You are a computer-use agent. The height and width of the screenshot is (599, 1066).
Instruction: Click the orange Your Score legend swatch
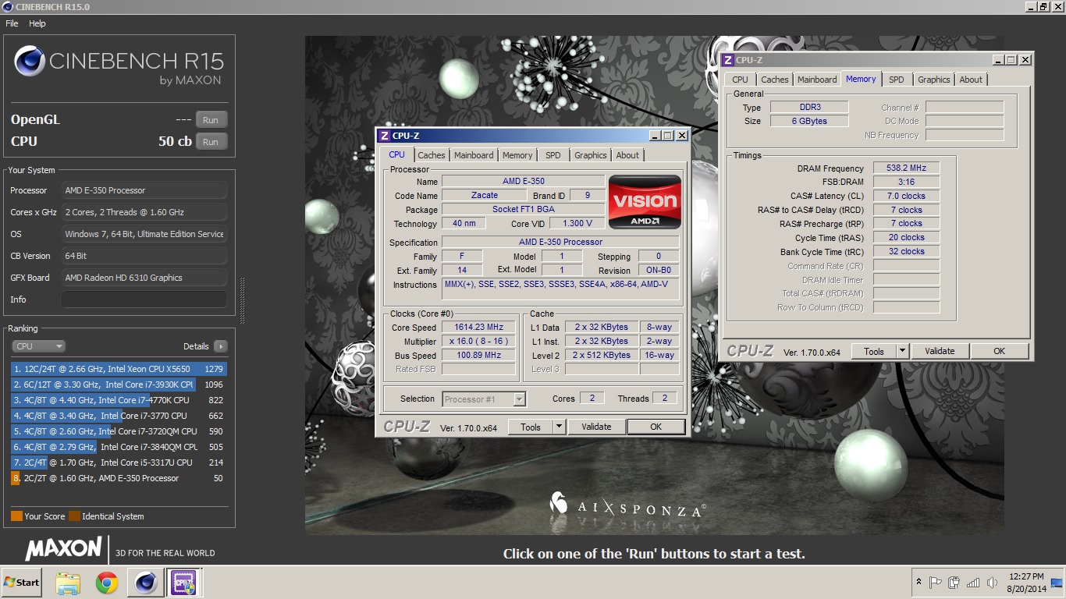(16, 516)
